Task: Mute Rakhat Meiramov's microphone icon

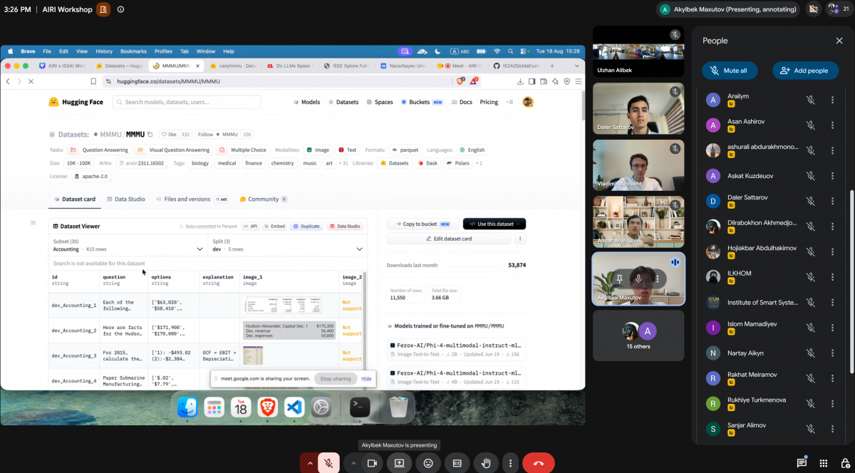Action: coord(810,378)
